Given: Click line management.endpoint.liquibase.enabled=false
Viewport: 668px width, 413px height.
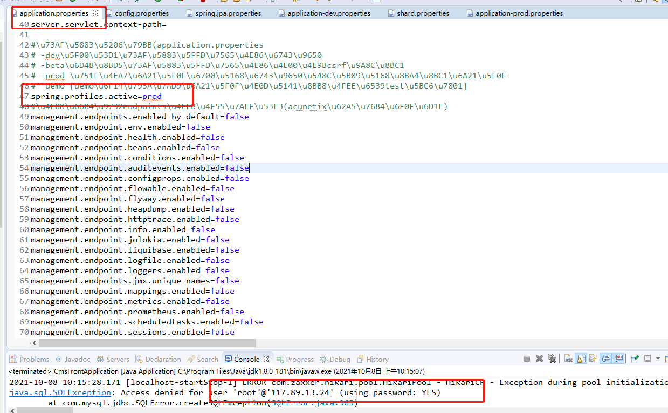Looking at the screenshot, I should (135, 250).
